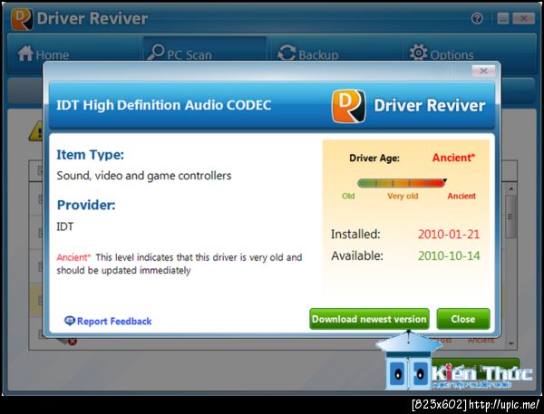Viewport: 544px width, 414px height.
Task: Click the 'Very old' gauge label
Action: [x=403, y=196]
